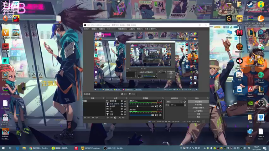Toggle the lock on the PUBG source
The image size is (269, 151).
pos(125,111)
